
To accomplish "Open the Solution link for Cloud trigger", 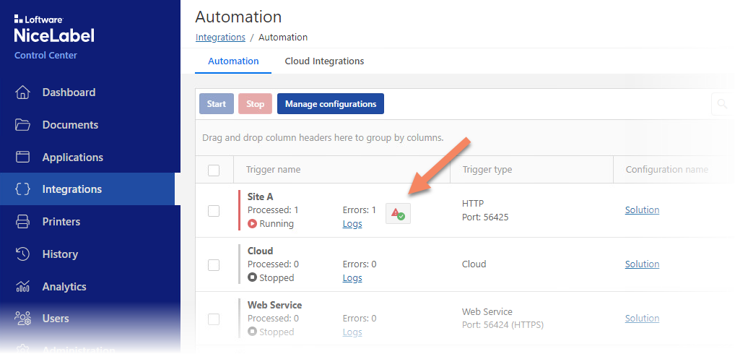I will [x=642, y=264].
